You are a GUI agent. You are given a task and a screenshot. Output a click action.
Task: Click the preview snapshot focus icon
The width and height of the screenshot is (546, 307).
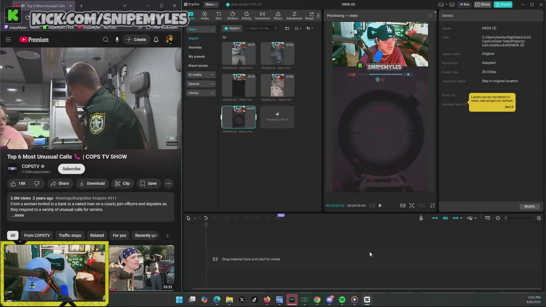412,206
